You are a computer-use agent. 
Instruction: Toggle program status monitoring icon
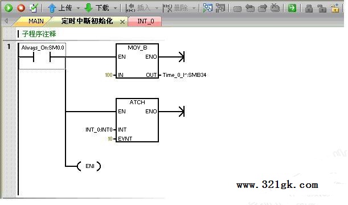point(208,8)
